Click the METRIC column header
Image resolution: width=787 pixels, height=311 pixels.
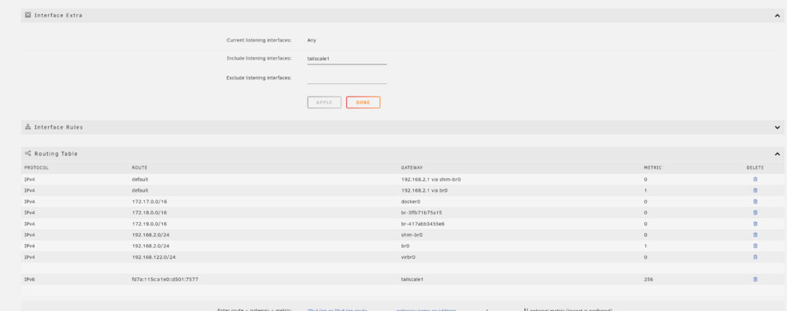click(x=652, y=168)
